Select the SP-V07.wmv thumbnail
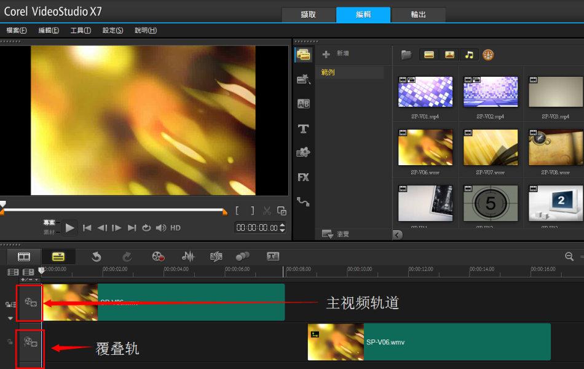 click(x=491, y=147)
